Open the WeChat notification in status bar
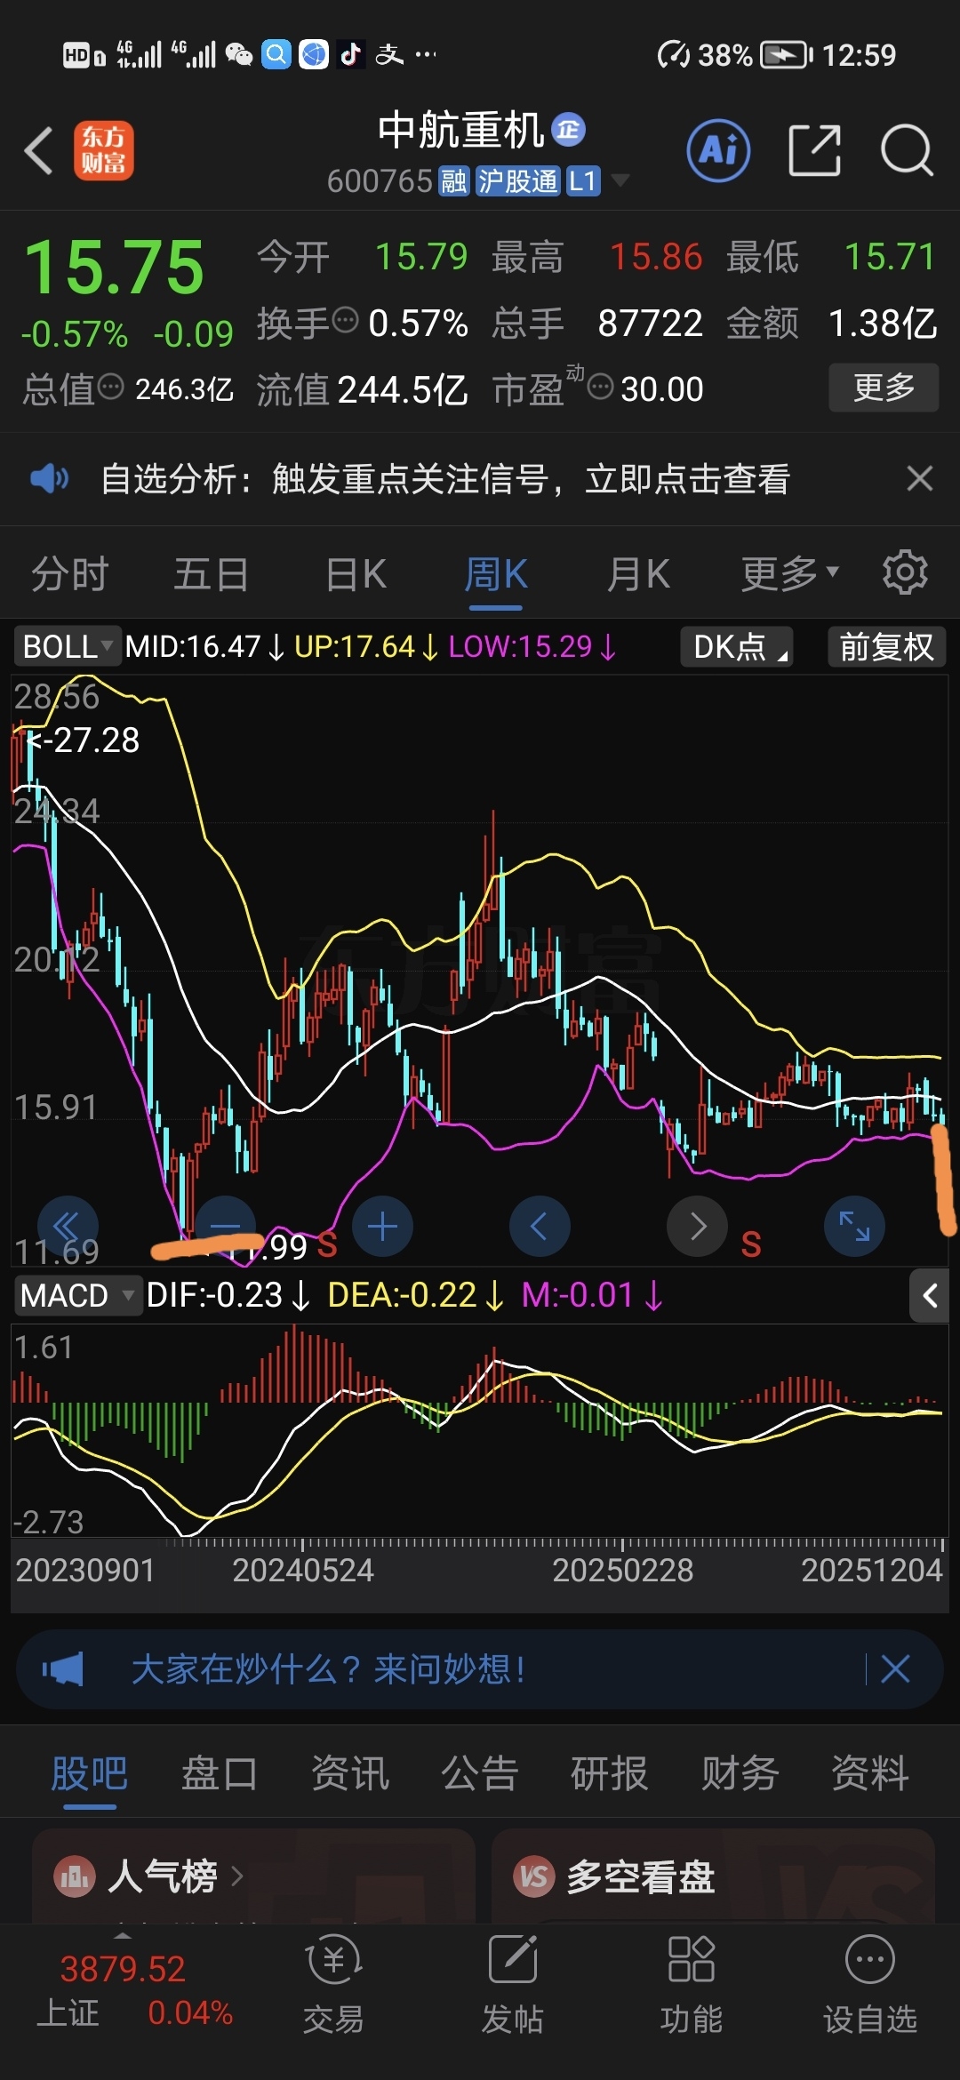 [x=238, y=54]
